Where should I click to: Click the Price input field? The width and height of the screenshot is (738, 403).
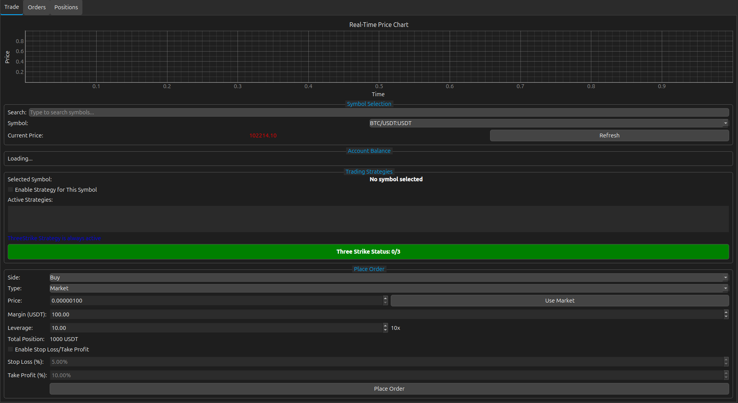(x=216, y=301)
